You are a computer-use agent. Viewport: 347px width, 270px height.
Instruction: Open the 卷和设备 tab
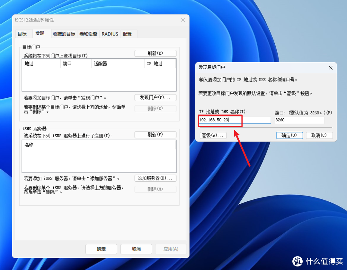pyautogui.click(x=88, y=34)
